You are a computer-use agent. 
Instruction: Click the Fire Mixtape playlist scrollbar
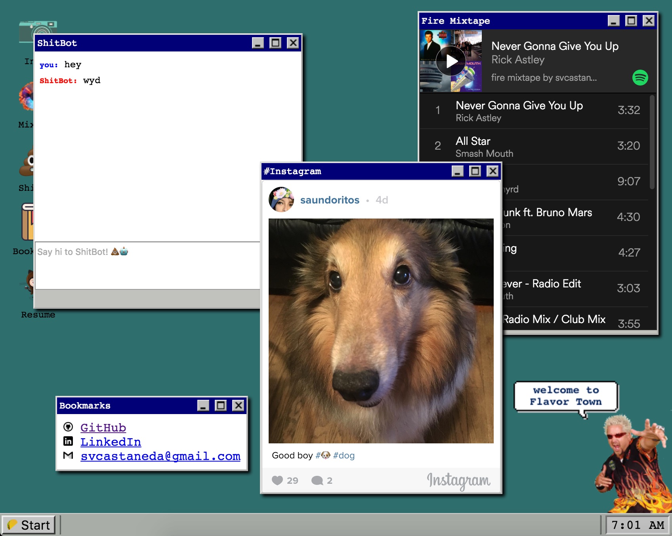[x=652, y=142]
